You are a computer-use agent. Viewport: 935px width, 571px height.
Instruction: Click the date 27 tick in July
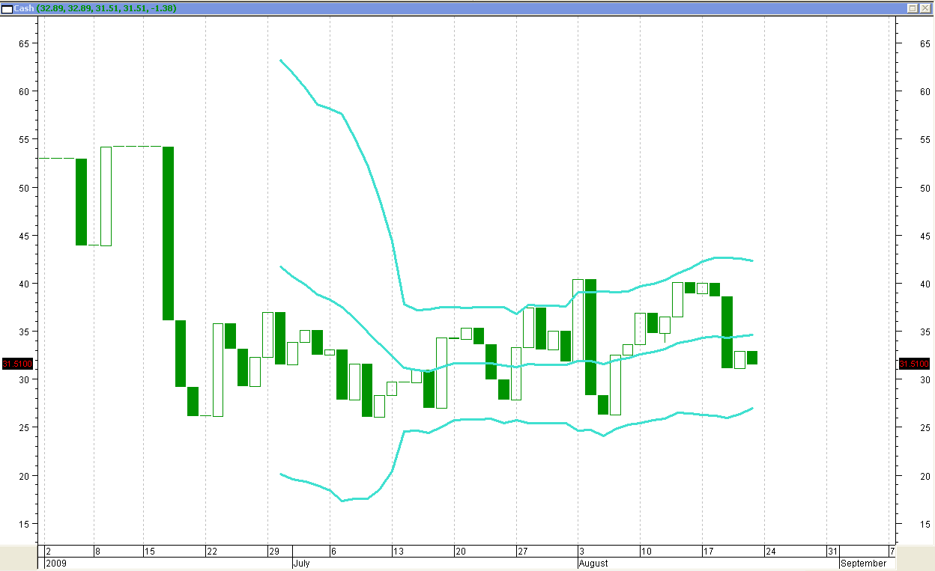(x=522, y=552)
